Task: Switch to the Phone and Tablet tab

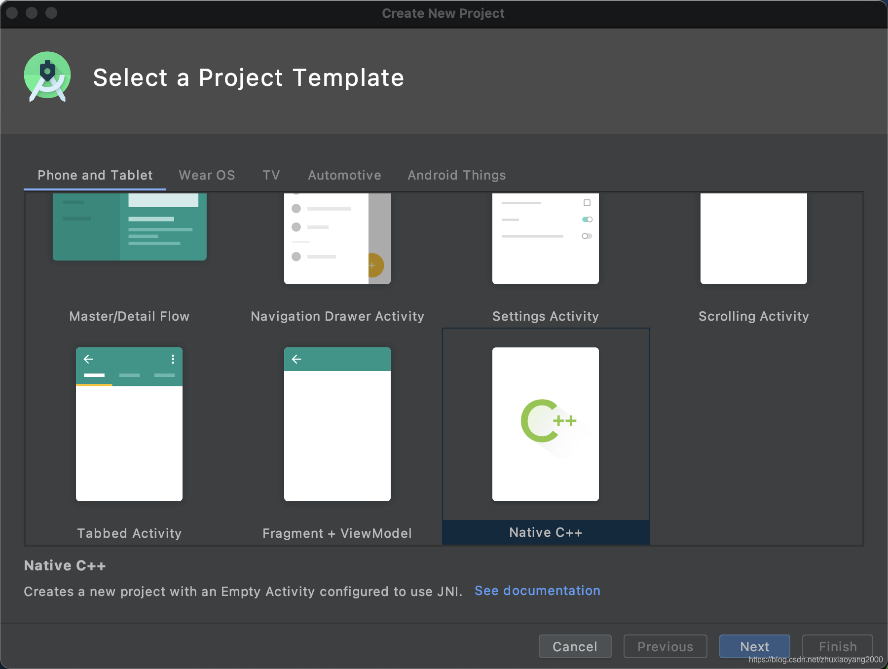Action: point(95,175)
